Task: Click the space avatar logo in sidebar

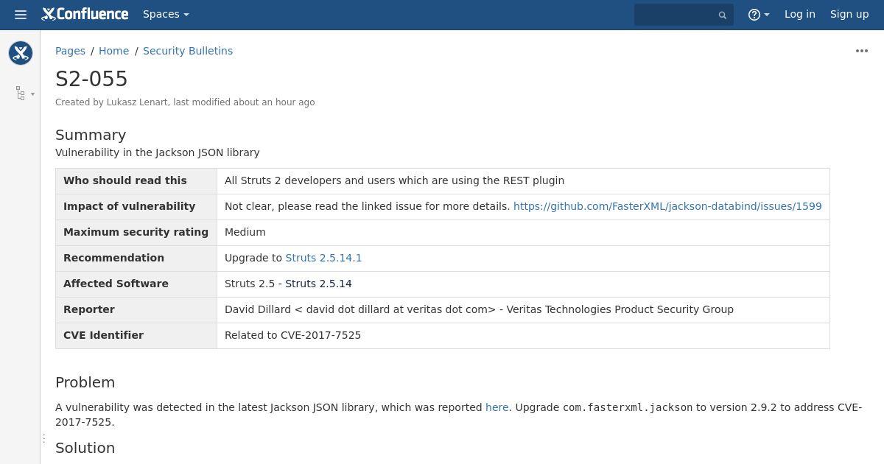Action: (21, 52)
